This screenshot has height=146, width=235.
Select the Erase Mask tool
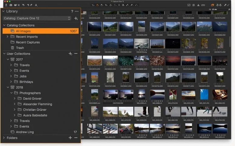tap(136, 5)
